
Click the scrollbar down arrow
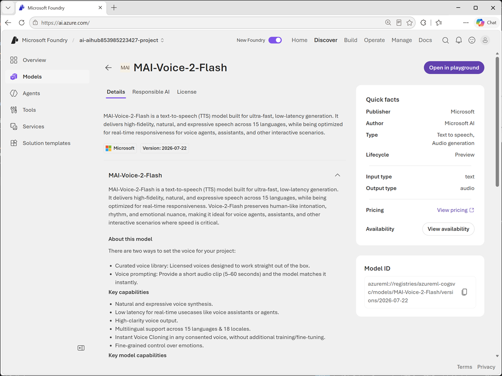click(497, 356)
